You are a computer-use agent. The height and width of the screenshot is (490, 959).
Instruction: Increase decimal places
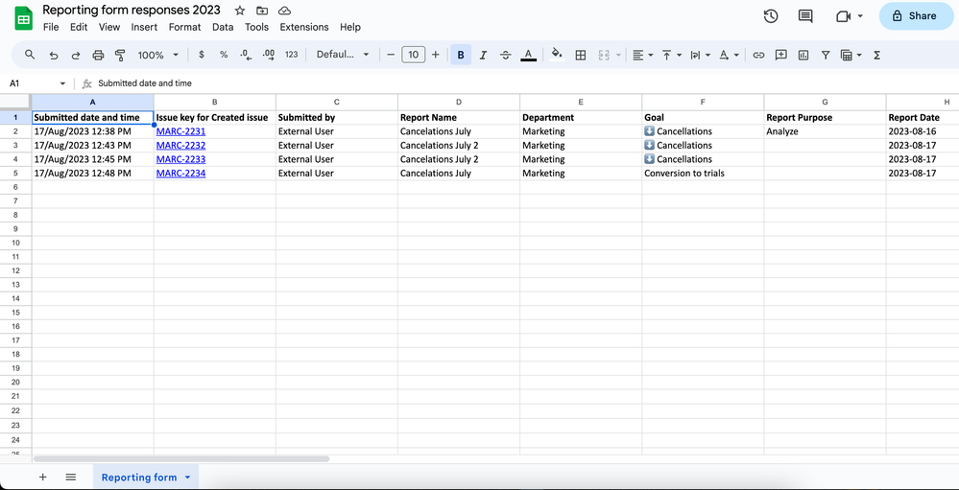pos(268,55)
